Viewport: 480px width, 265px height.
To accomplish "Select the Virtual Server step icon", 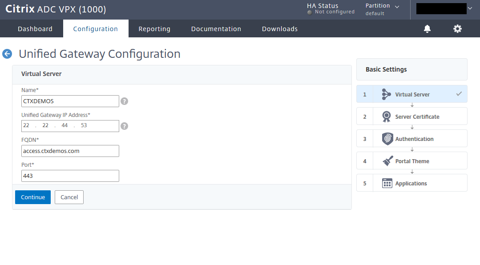I will pyautogui.click(x=387, y=94).
